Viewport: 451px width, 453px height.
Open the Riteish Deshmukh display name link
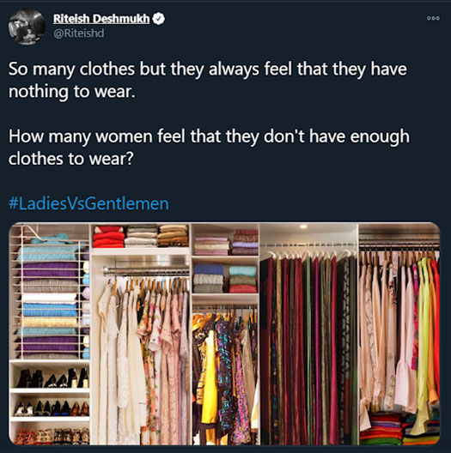pyautogui.click(x=101, y=19)
